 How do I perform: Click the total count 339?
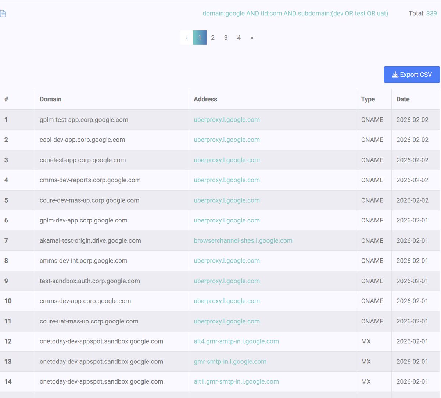coord(431,13)
